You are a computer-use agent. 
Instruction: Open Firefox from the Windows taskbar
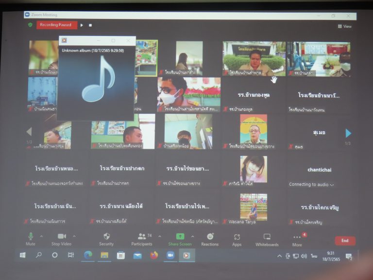click(154, 255)
